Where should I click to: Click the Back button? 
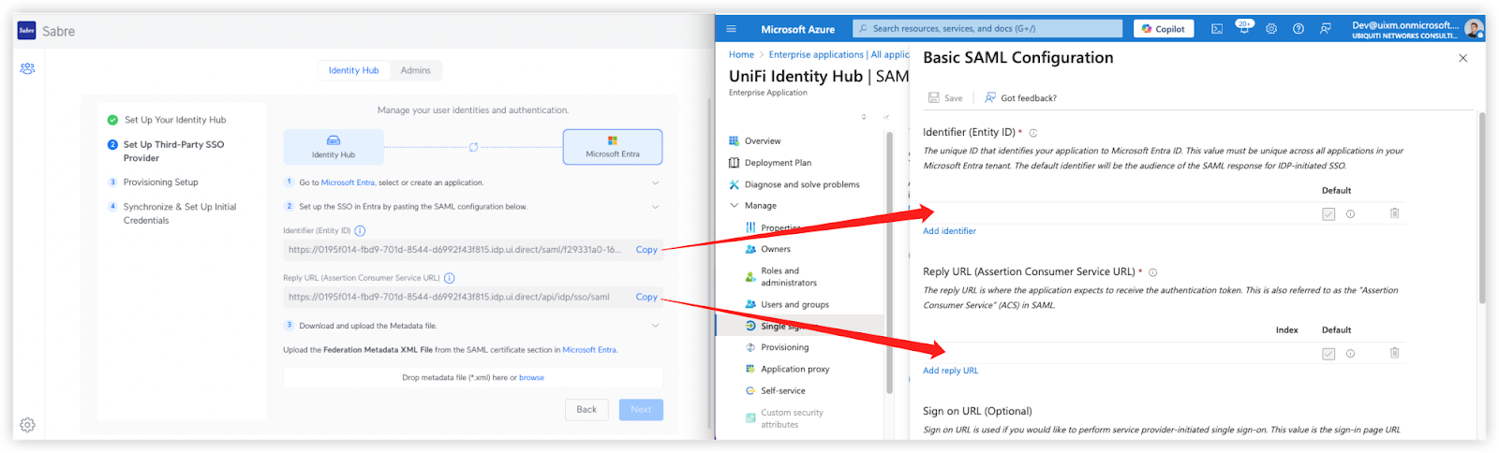[586, 409]
